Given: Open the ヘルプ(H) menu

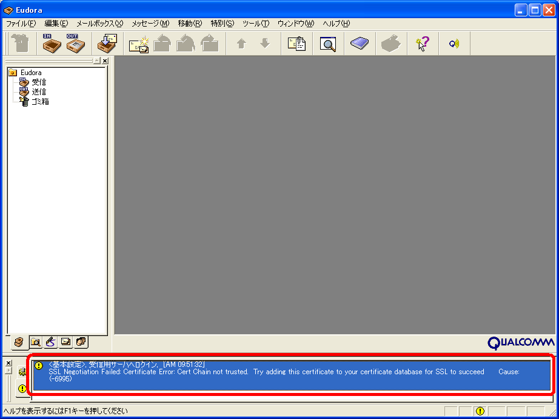Looking at the screenshot, I should click(x=336, y=24).
